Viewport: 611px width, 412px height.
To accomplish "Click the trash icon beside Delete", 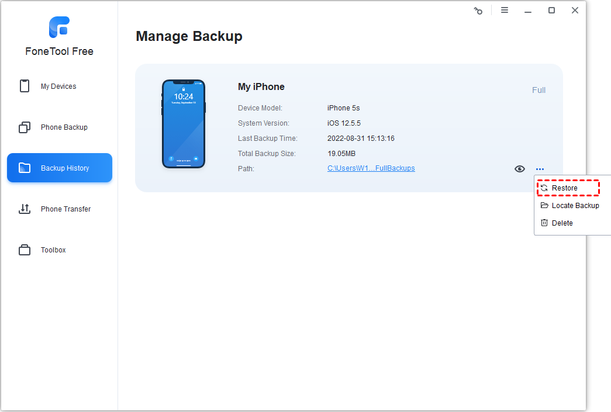I will click(x=544, y=223).
